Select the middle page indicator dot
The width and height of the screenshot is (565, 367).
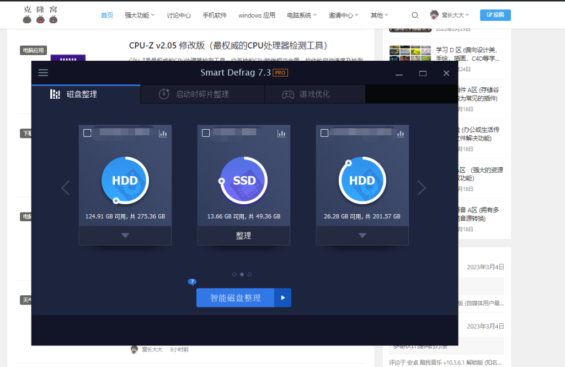(x=242, y=274)
